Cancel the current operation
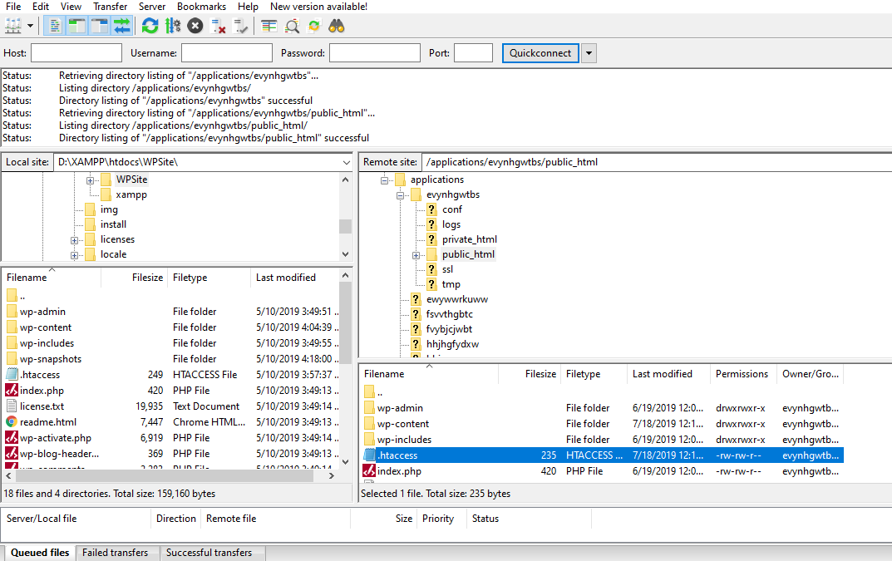 tap(195, 26)
